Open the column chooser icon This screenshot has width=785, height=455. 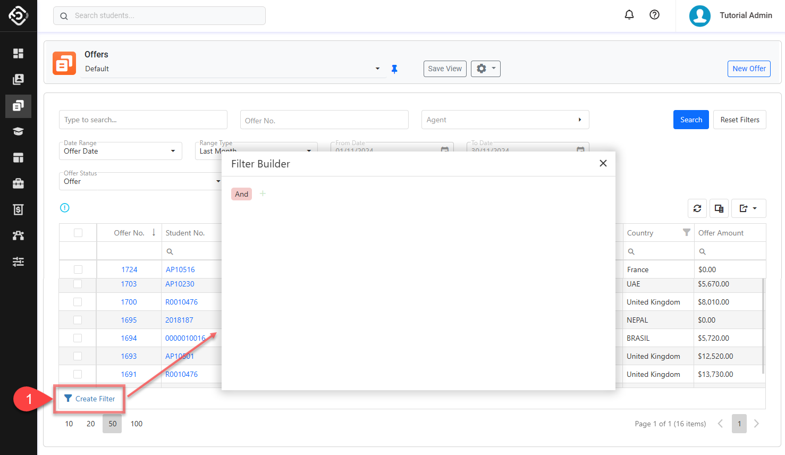coord(719,208)
